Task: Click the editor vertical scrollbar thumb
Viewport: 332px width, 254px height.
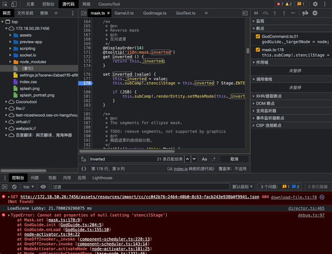Action: click(x=248, y=51)
